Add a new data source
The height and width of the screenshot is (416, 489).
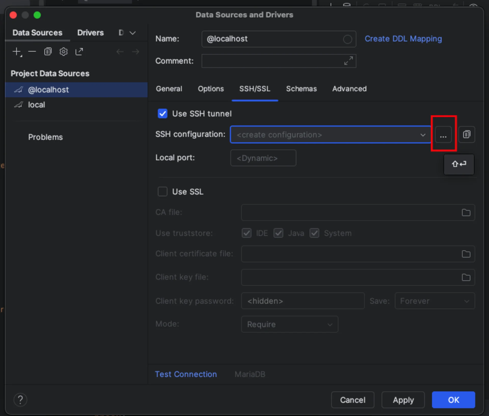click(16, 52)
